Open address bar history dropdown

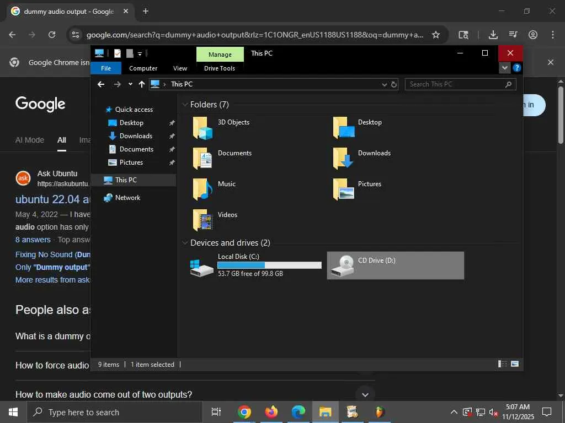point(384,84)
